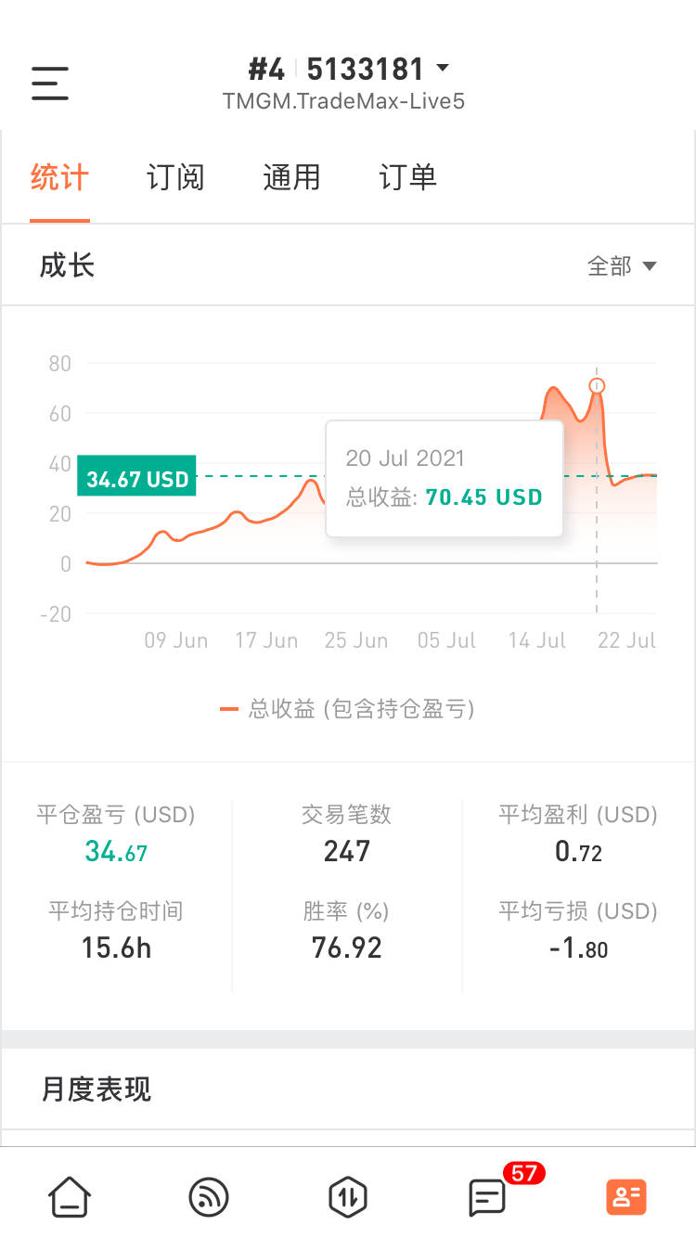Open the hamburger menu
The height and width of the screenshot is (1238, 696).
[50, 84]
